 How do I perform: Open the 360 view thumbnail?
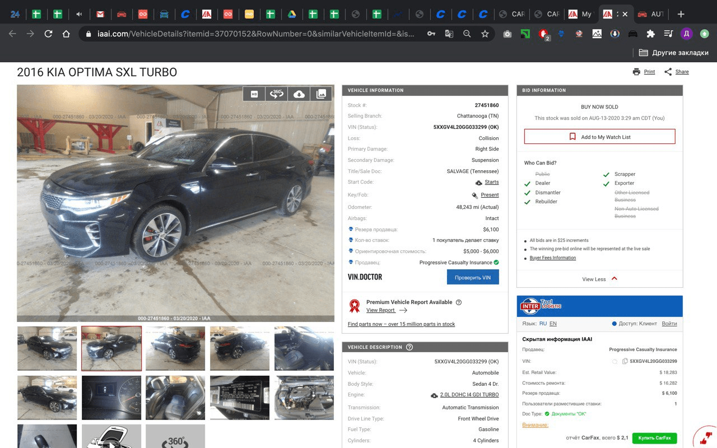[175, 436]
